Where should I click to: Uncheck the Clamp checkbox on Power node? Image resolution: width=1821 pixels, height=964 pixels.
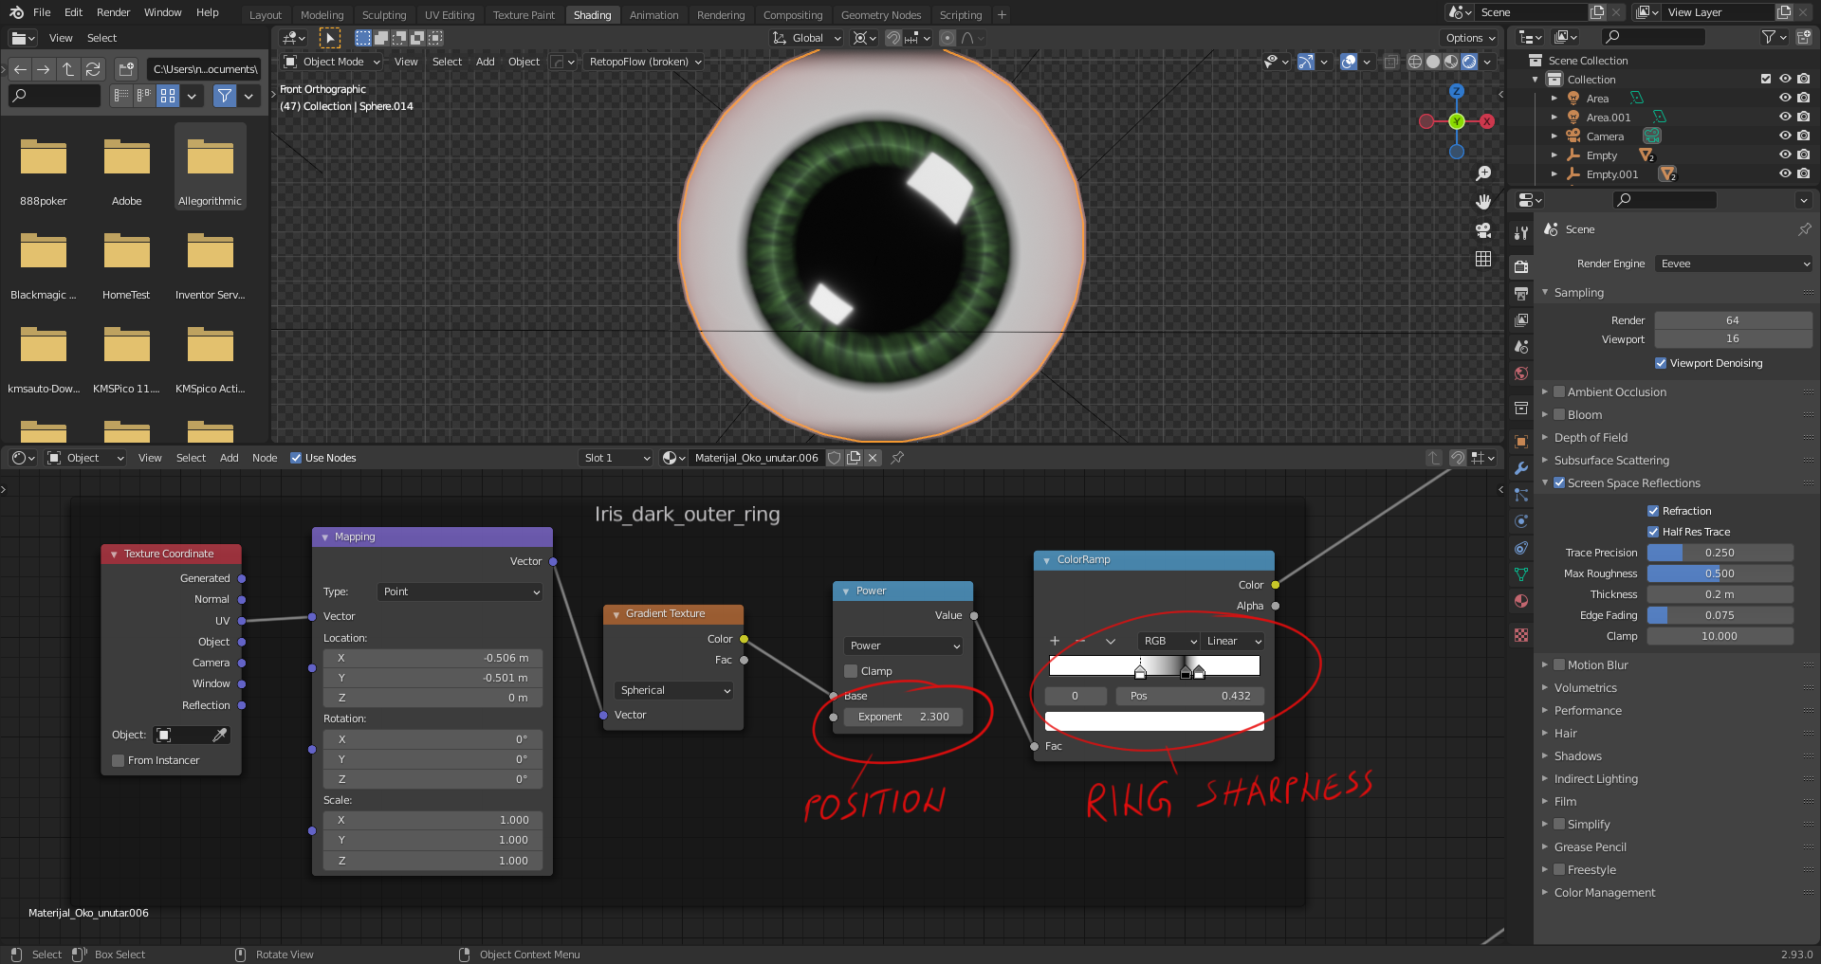[851, 670]
